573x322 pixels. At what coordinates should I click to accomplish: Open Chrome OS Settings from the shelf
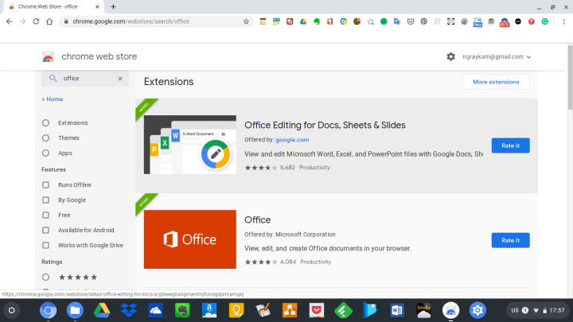(x=477, y=310)
